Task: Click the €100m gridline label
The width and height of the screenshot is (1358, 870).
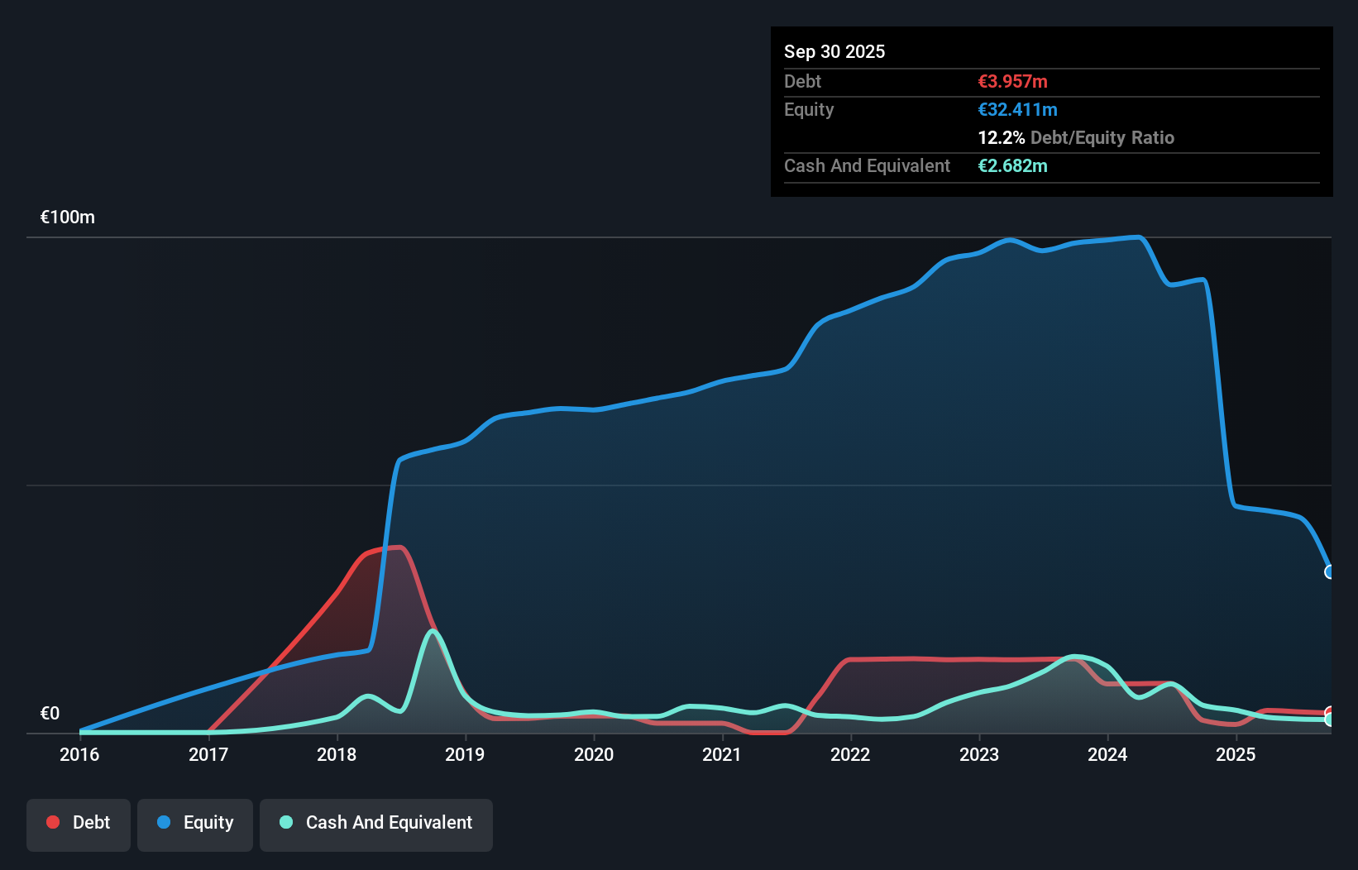Action: click(x=67, y=217)
